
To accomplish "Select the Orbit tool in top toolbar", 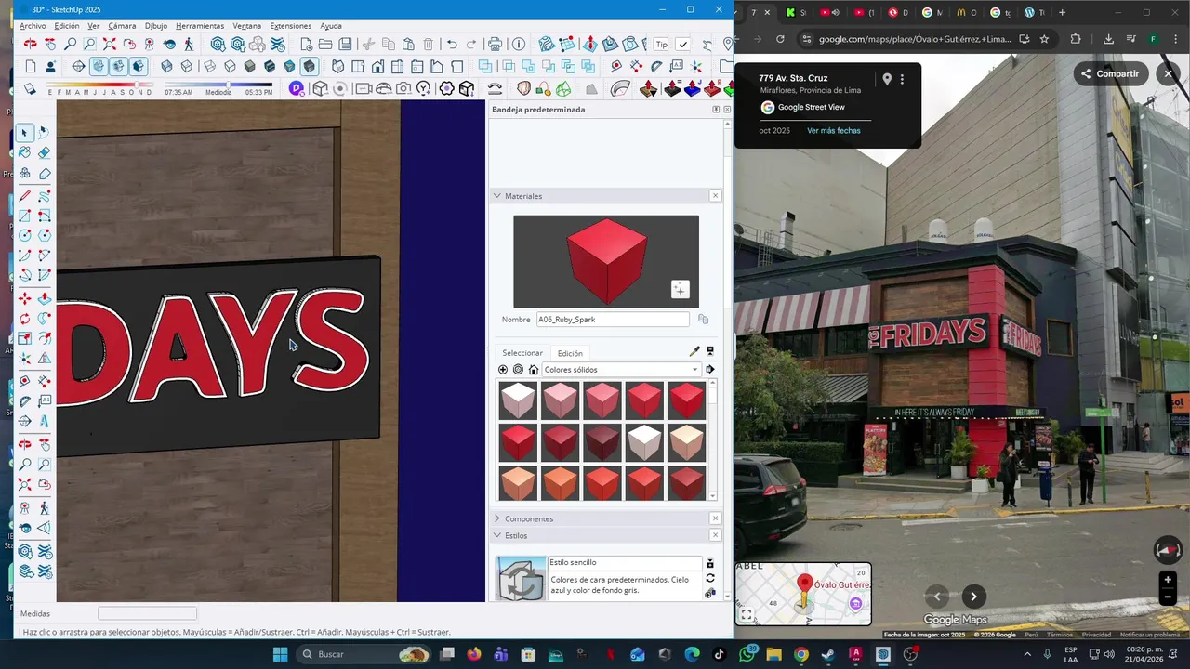I will click(x=31, y=44).
